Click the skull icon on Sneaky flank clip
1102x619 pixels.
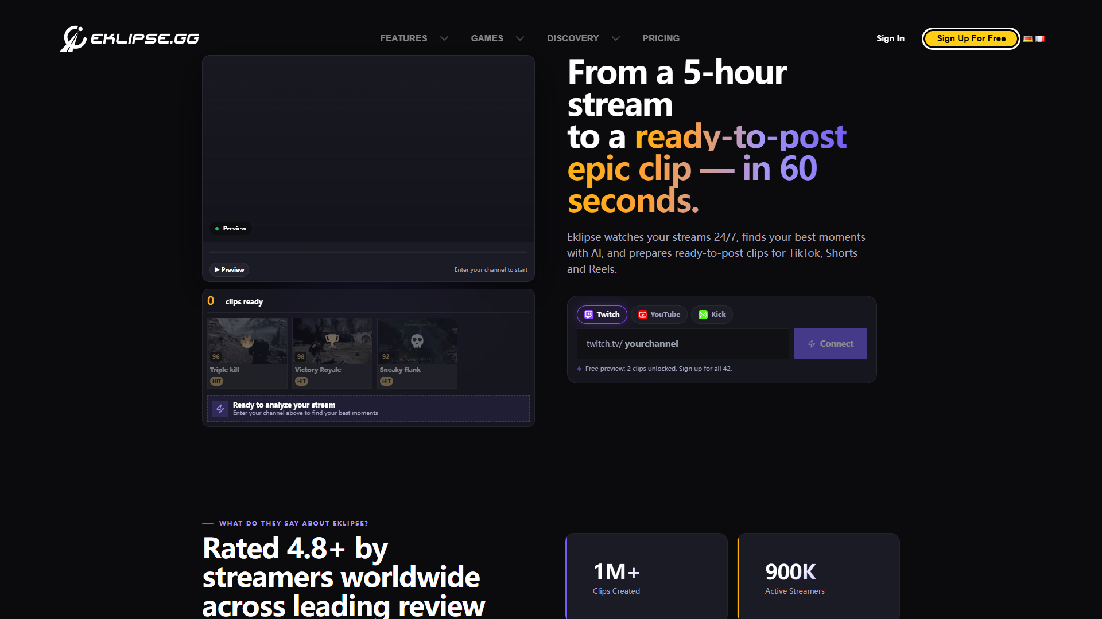pos(417,341)
